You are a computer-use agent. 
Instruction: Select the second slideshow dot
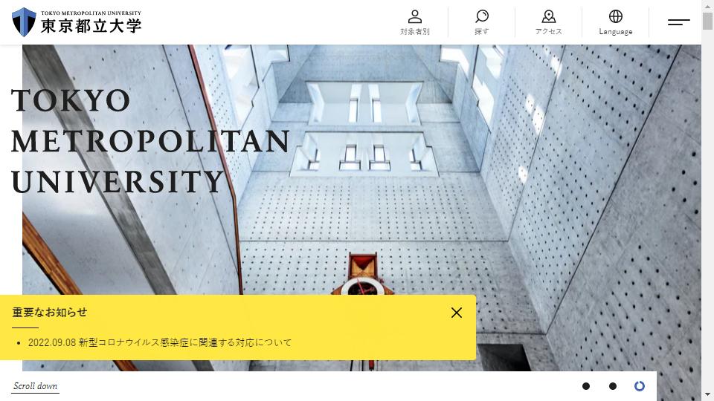612,386
